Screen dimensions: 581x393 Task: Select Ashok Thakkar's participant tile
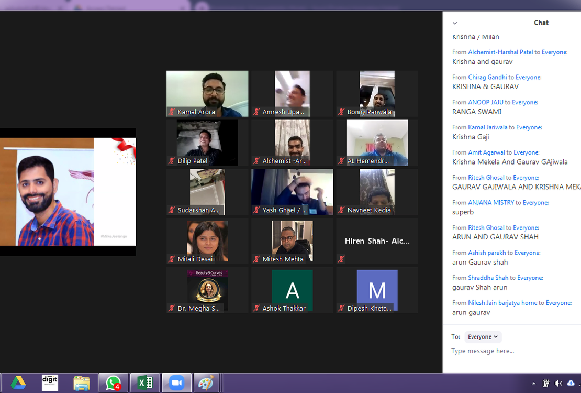(x=292, y=290)
